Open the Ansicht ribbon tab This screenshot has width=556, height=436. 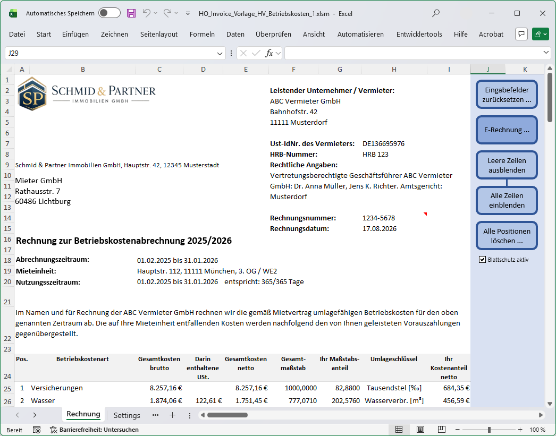pyautogui.click(x=314, y=35)
